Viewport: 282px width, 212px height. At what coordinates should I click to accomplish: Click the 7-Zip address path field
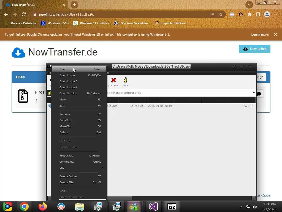point(179,93)
